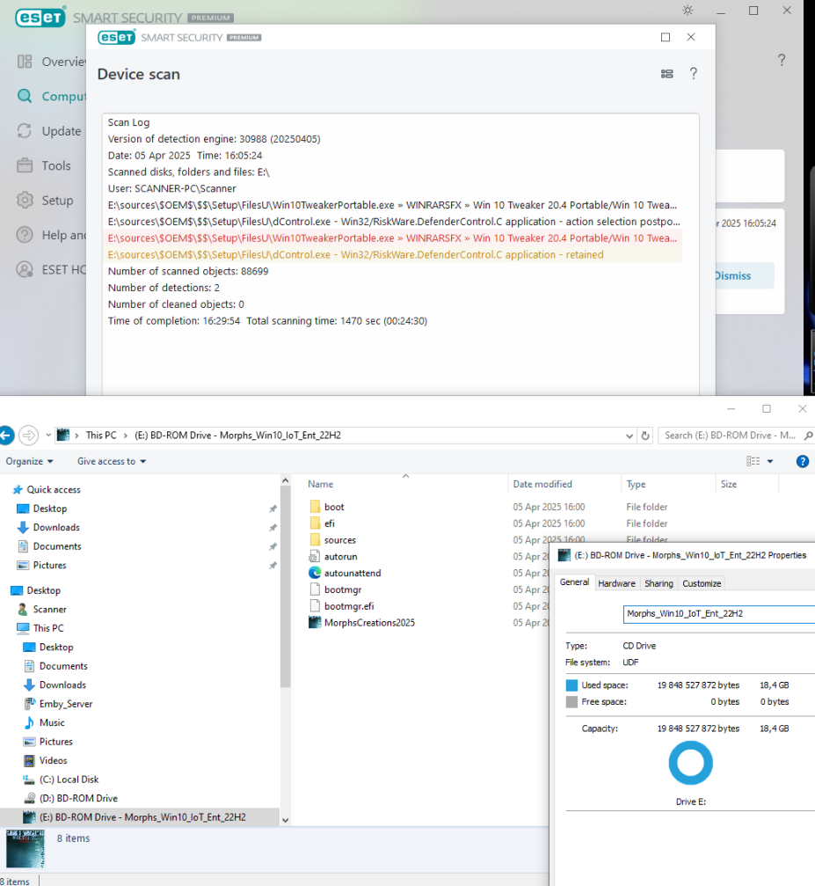Select the boot folder icon

coord(315,506)
